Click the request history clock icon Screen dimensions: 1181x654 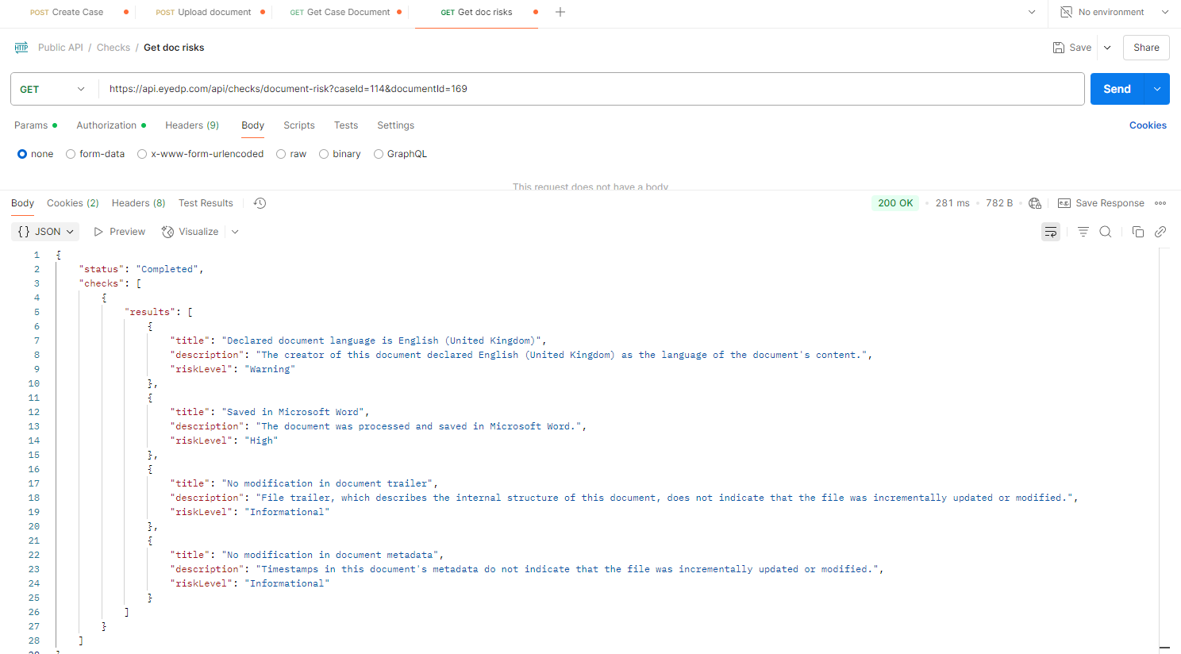[x=260, y=203]
